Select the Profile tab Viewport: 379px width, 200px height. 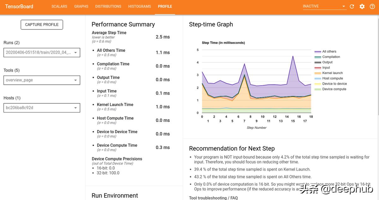pyautogui.click(x=165, y=6)
